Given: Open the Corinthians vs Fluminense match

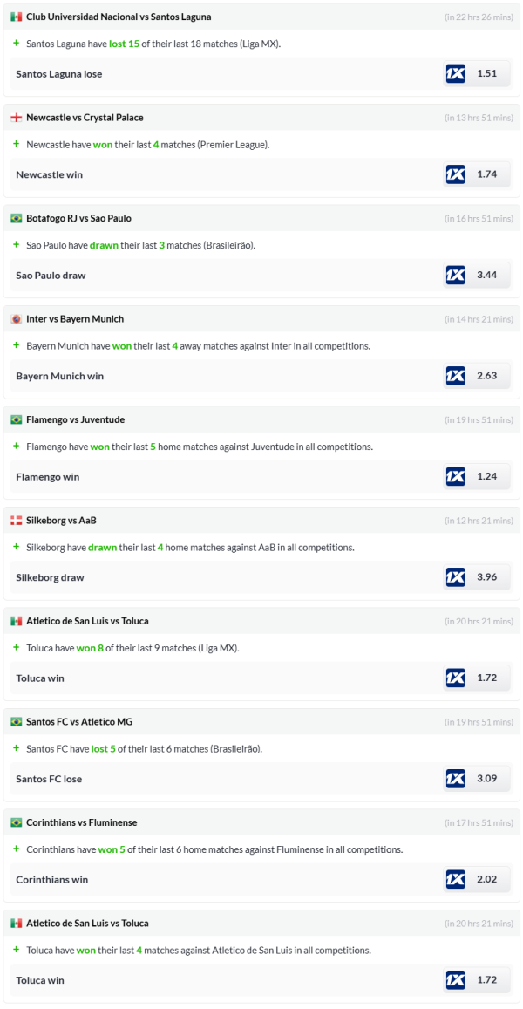Looking at the screenshot, I should pos(83,822).
